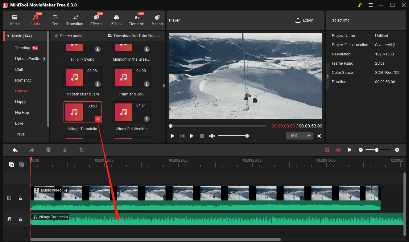Screen dimensions: 409x242
Task: Zoom in the timeline with plus
Action: (x=397, y=150)
